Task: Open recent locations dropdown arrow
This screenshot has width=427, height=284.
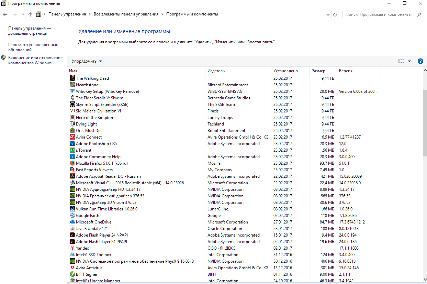Action: click(23, 14)
